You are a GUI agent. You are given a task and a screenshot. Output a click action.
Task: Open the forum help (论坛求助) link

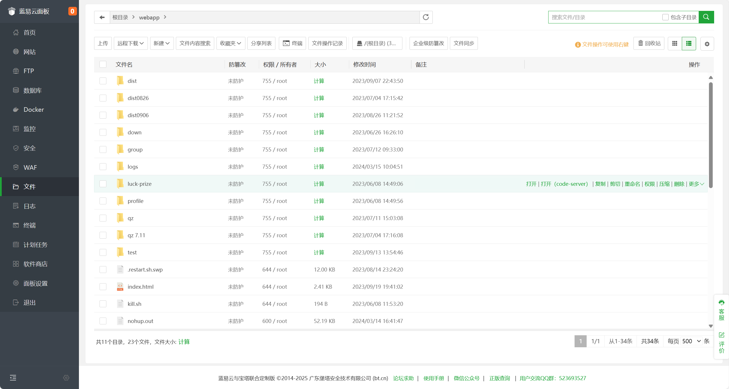(x=403, y=378)
